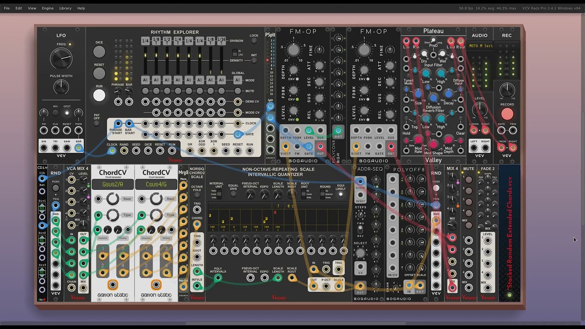The width and height of the screenshot is (585, 329).
Task: Click the red RECORD button
Action: 507,114
